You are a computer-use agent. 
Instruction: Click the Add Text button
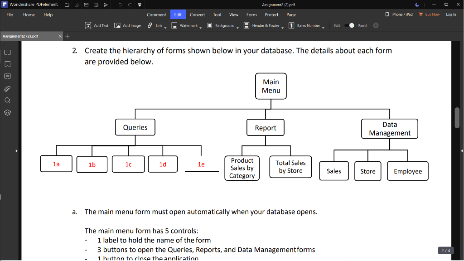coord(97,25)
